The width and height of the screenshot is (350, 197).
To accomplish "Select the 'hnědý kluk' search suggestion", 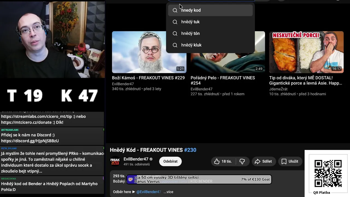I will tap(210, 45).
